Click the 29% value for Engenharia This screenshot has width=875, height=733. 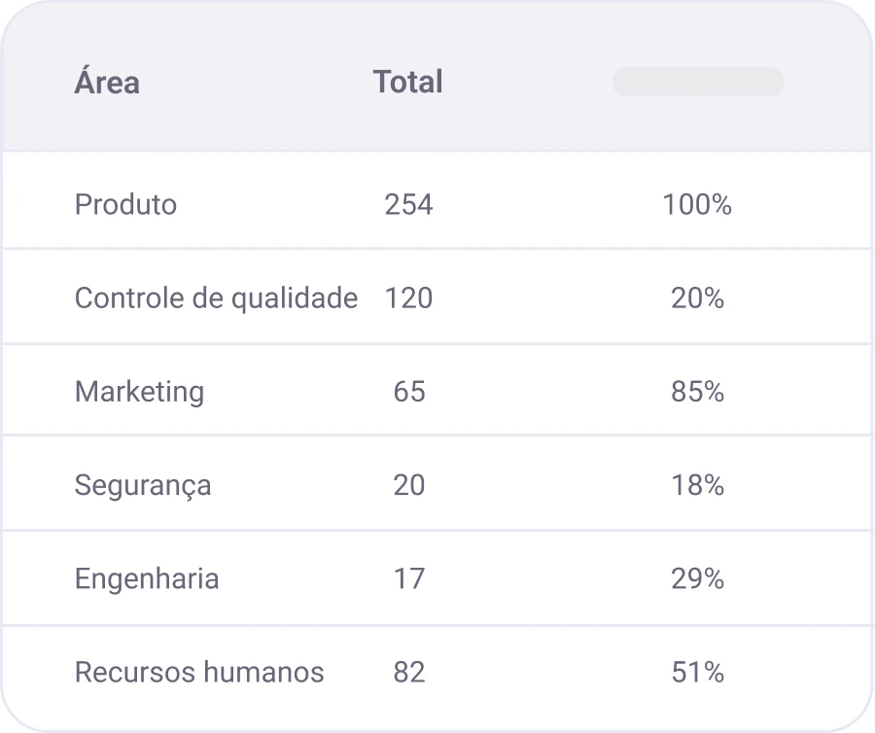(x=697, y=579)
